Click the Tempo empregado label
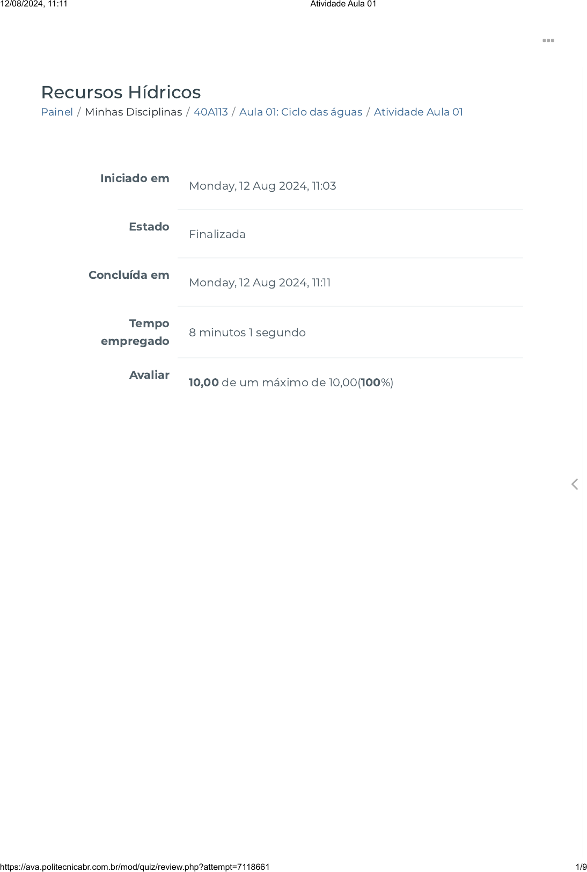The height and width of the screenshot is (872, 587). [135, 332]
